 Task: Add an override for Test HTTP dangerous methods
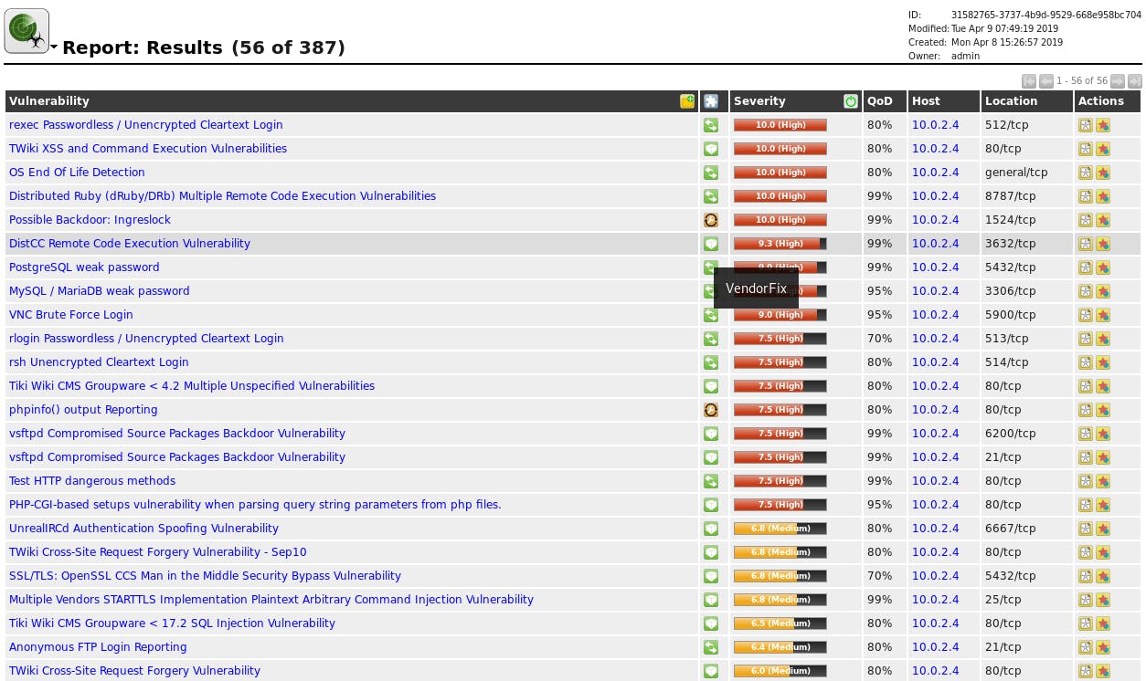[1103, 481]
